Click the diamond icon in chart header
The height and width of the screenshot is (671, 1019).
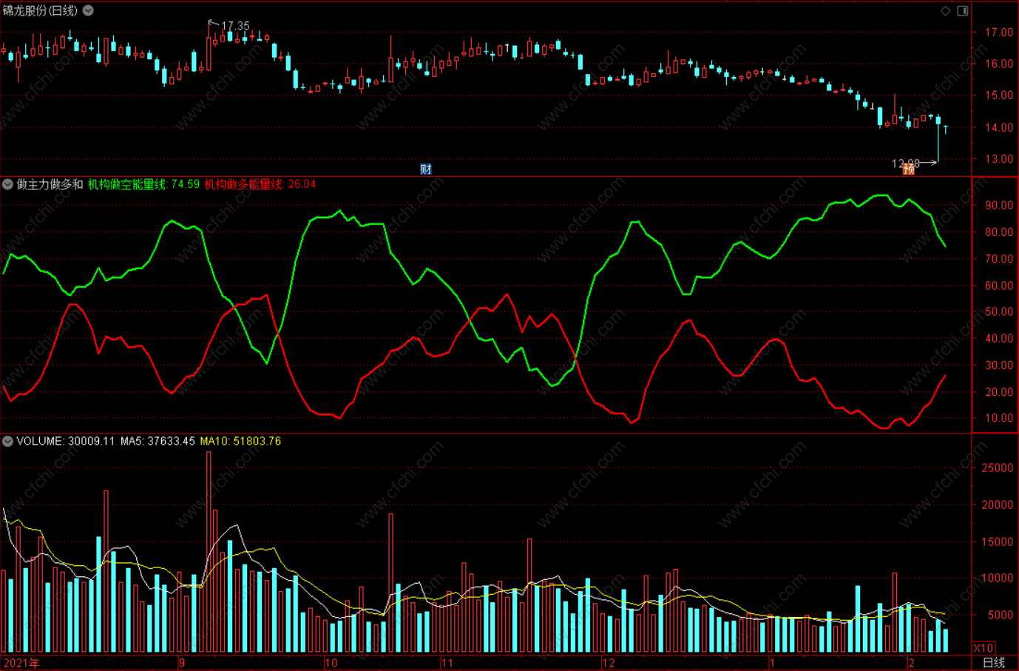[945, 10]
